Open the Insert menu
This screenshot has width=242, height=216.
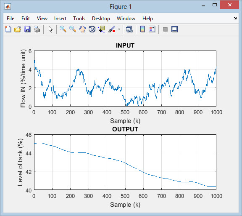pyautogui.click(x=60, y=19)
